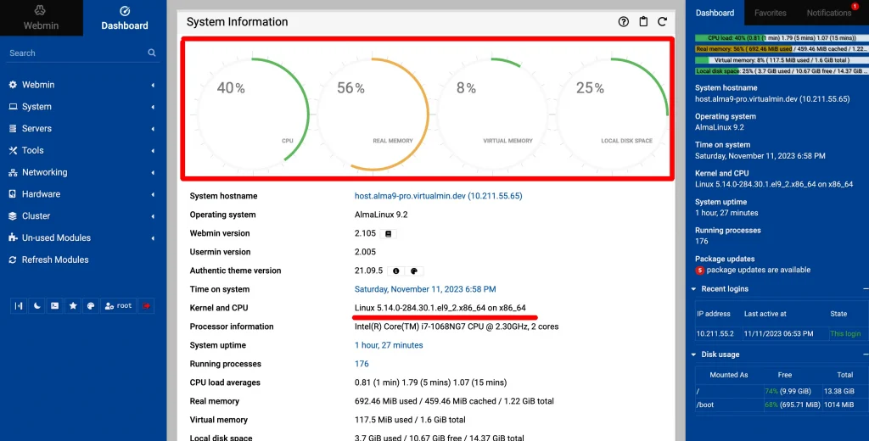
Task: Log out using the red exit icon
Action: tap(146, 306)
